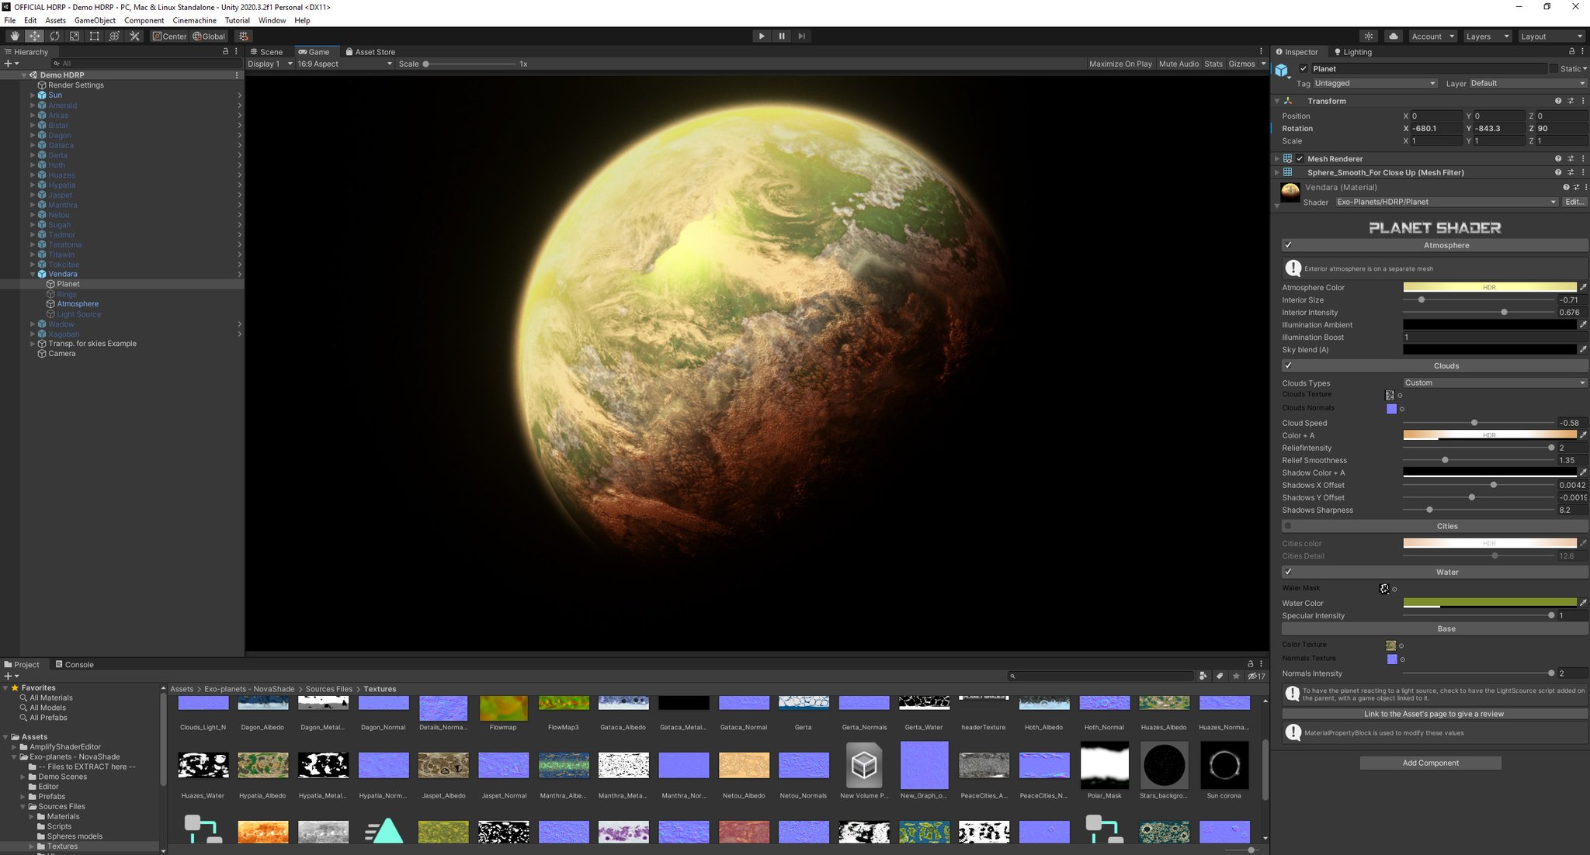Viewport: 1590px width, 855px height.
Task: Disable the Atmosphere section checkbox
Action: pos(1288,245)
